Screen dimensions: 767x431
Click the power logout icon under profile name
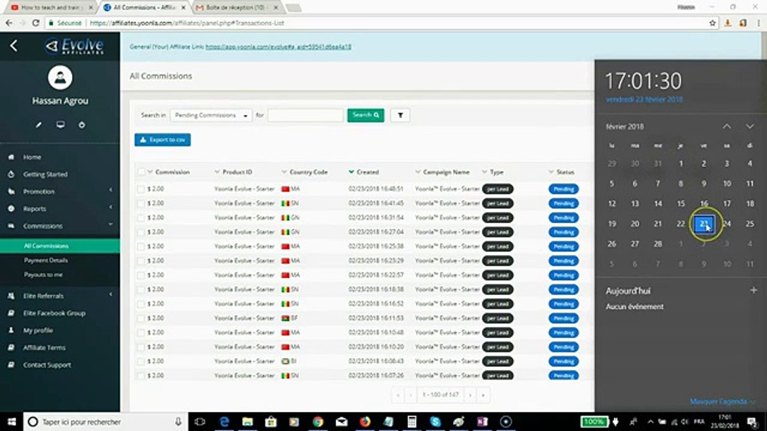pyautogui.click(x=81, y=125)
